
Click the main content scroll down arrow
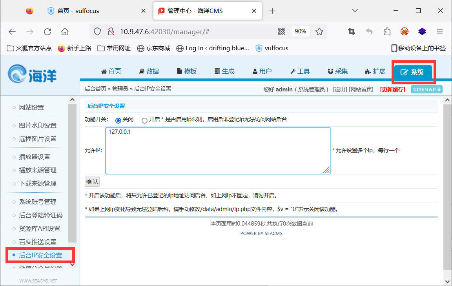pyautogui.click(x=447, y=281)
